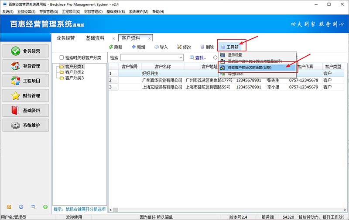
Task: Open the 财务管理(C) menu
Action: pos(93,12)
